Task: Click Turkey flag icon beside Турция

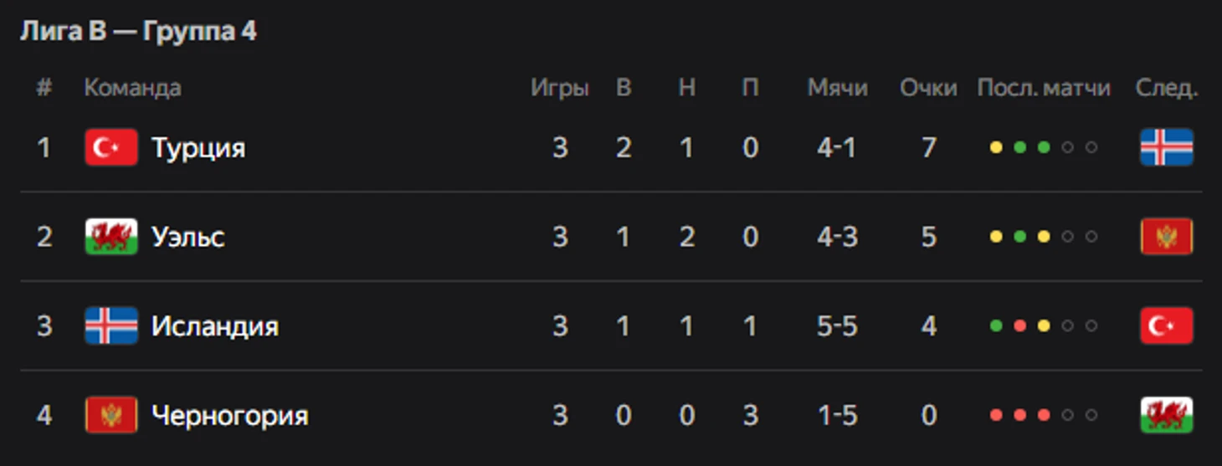Action: point(111,148)
